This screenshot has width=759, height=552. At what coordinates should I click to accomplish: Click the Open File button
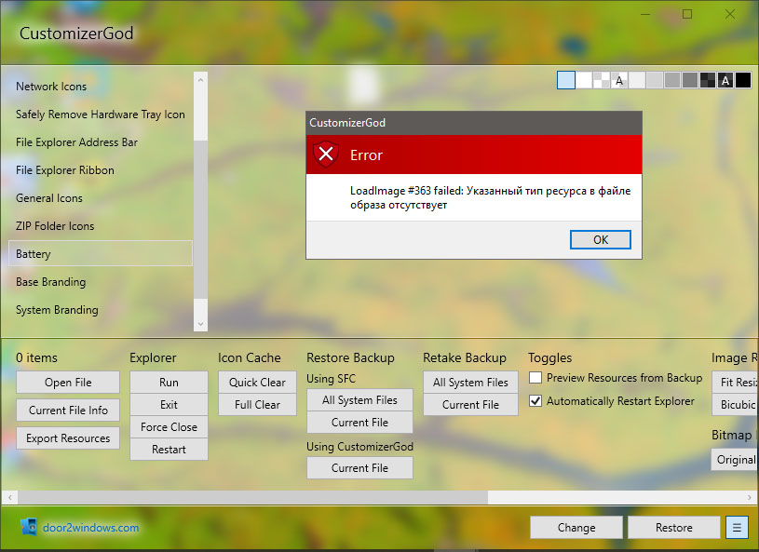point(68,383)
